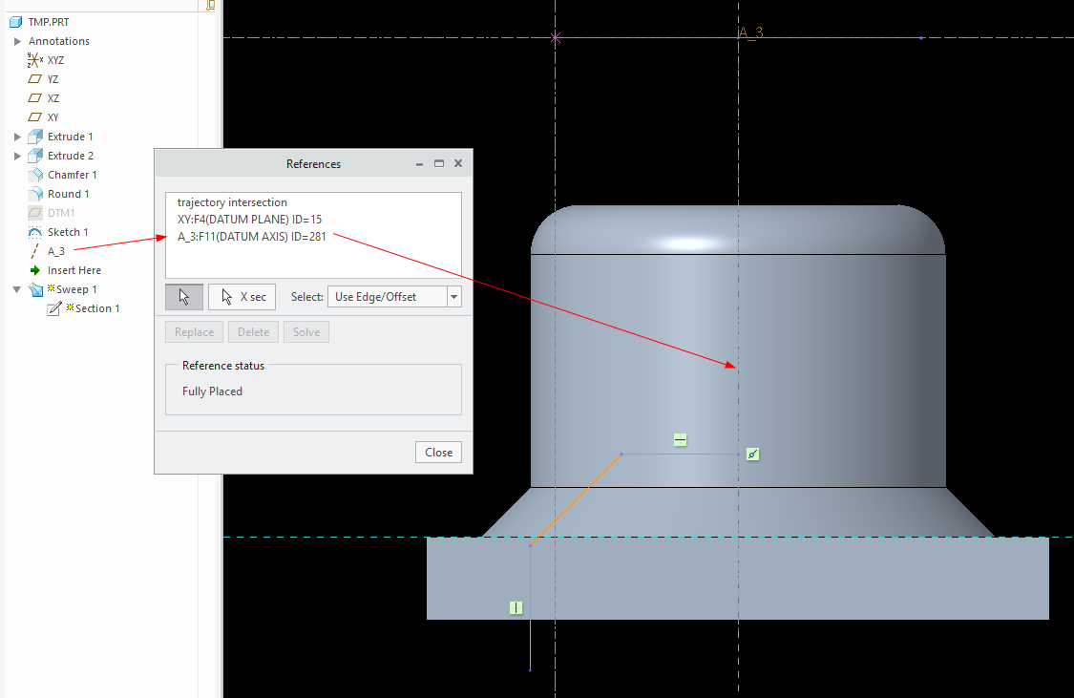This screenshot has width=1074, height=698.
Task: Open the Use Edge/Offset dropdown
Action: coord(453,296)
